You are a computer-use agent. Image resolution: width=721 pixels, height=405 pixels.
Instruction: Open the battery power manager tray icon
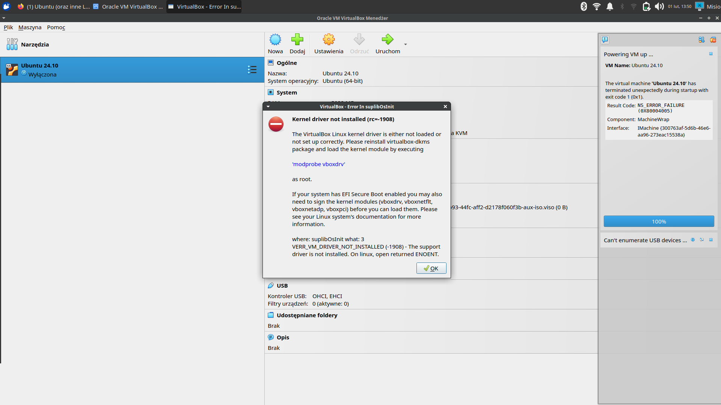[646, 6]
